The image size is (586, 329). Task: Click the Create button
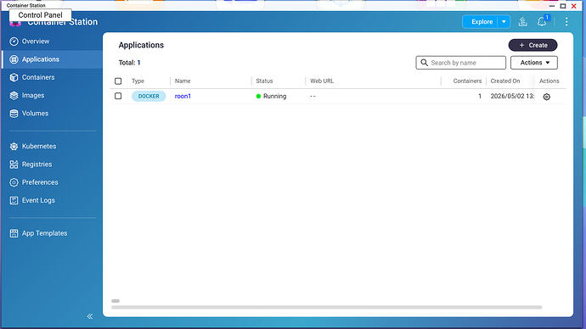tap(533, 45)
